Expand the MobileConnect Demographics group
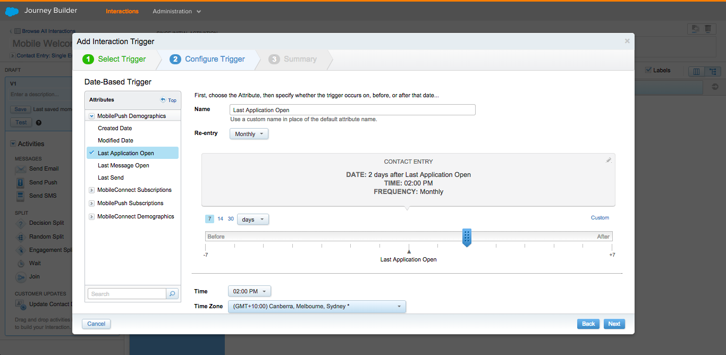This screenshot has height=355, width=726. 92,216
